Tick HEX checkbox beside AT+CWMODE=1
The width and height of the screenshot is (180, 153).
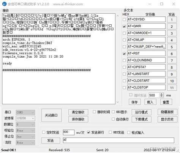[x=124, y=33]
